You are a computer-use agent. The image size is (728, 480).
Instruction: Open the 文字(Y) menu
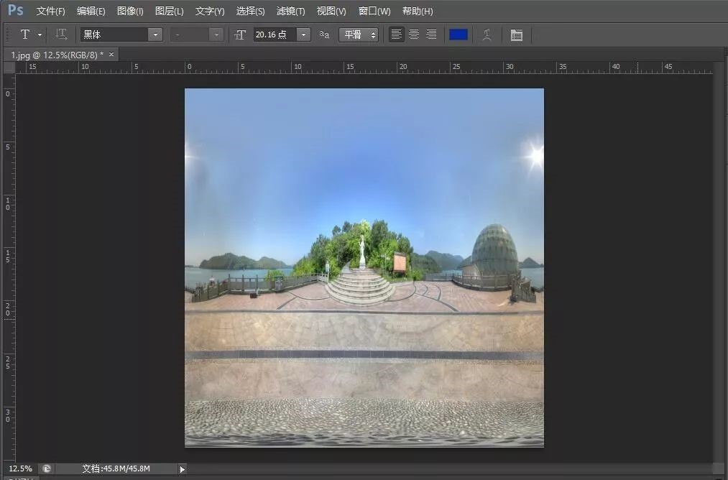coord(210,11)
